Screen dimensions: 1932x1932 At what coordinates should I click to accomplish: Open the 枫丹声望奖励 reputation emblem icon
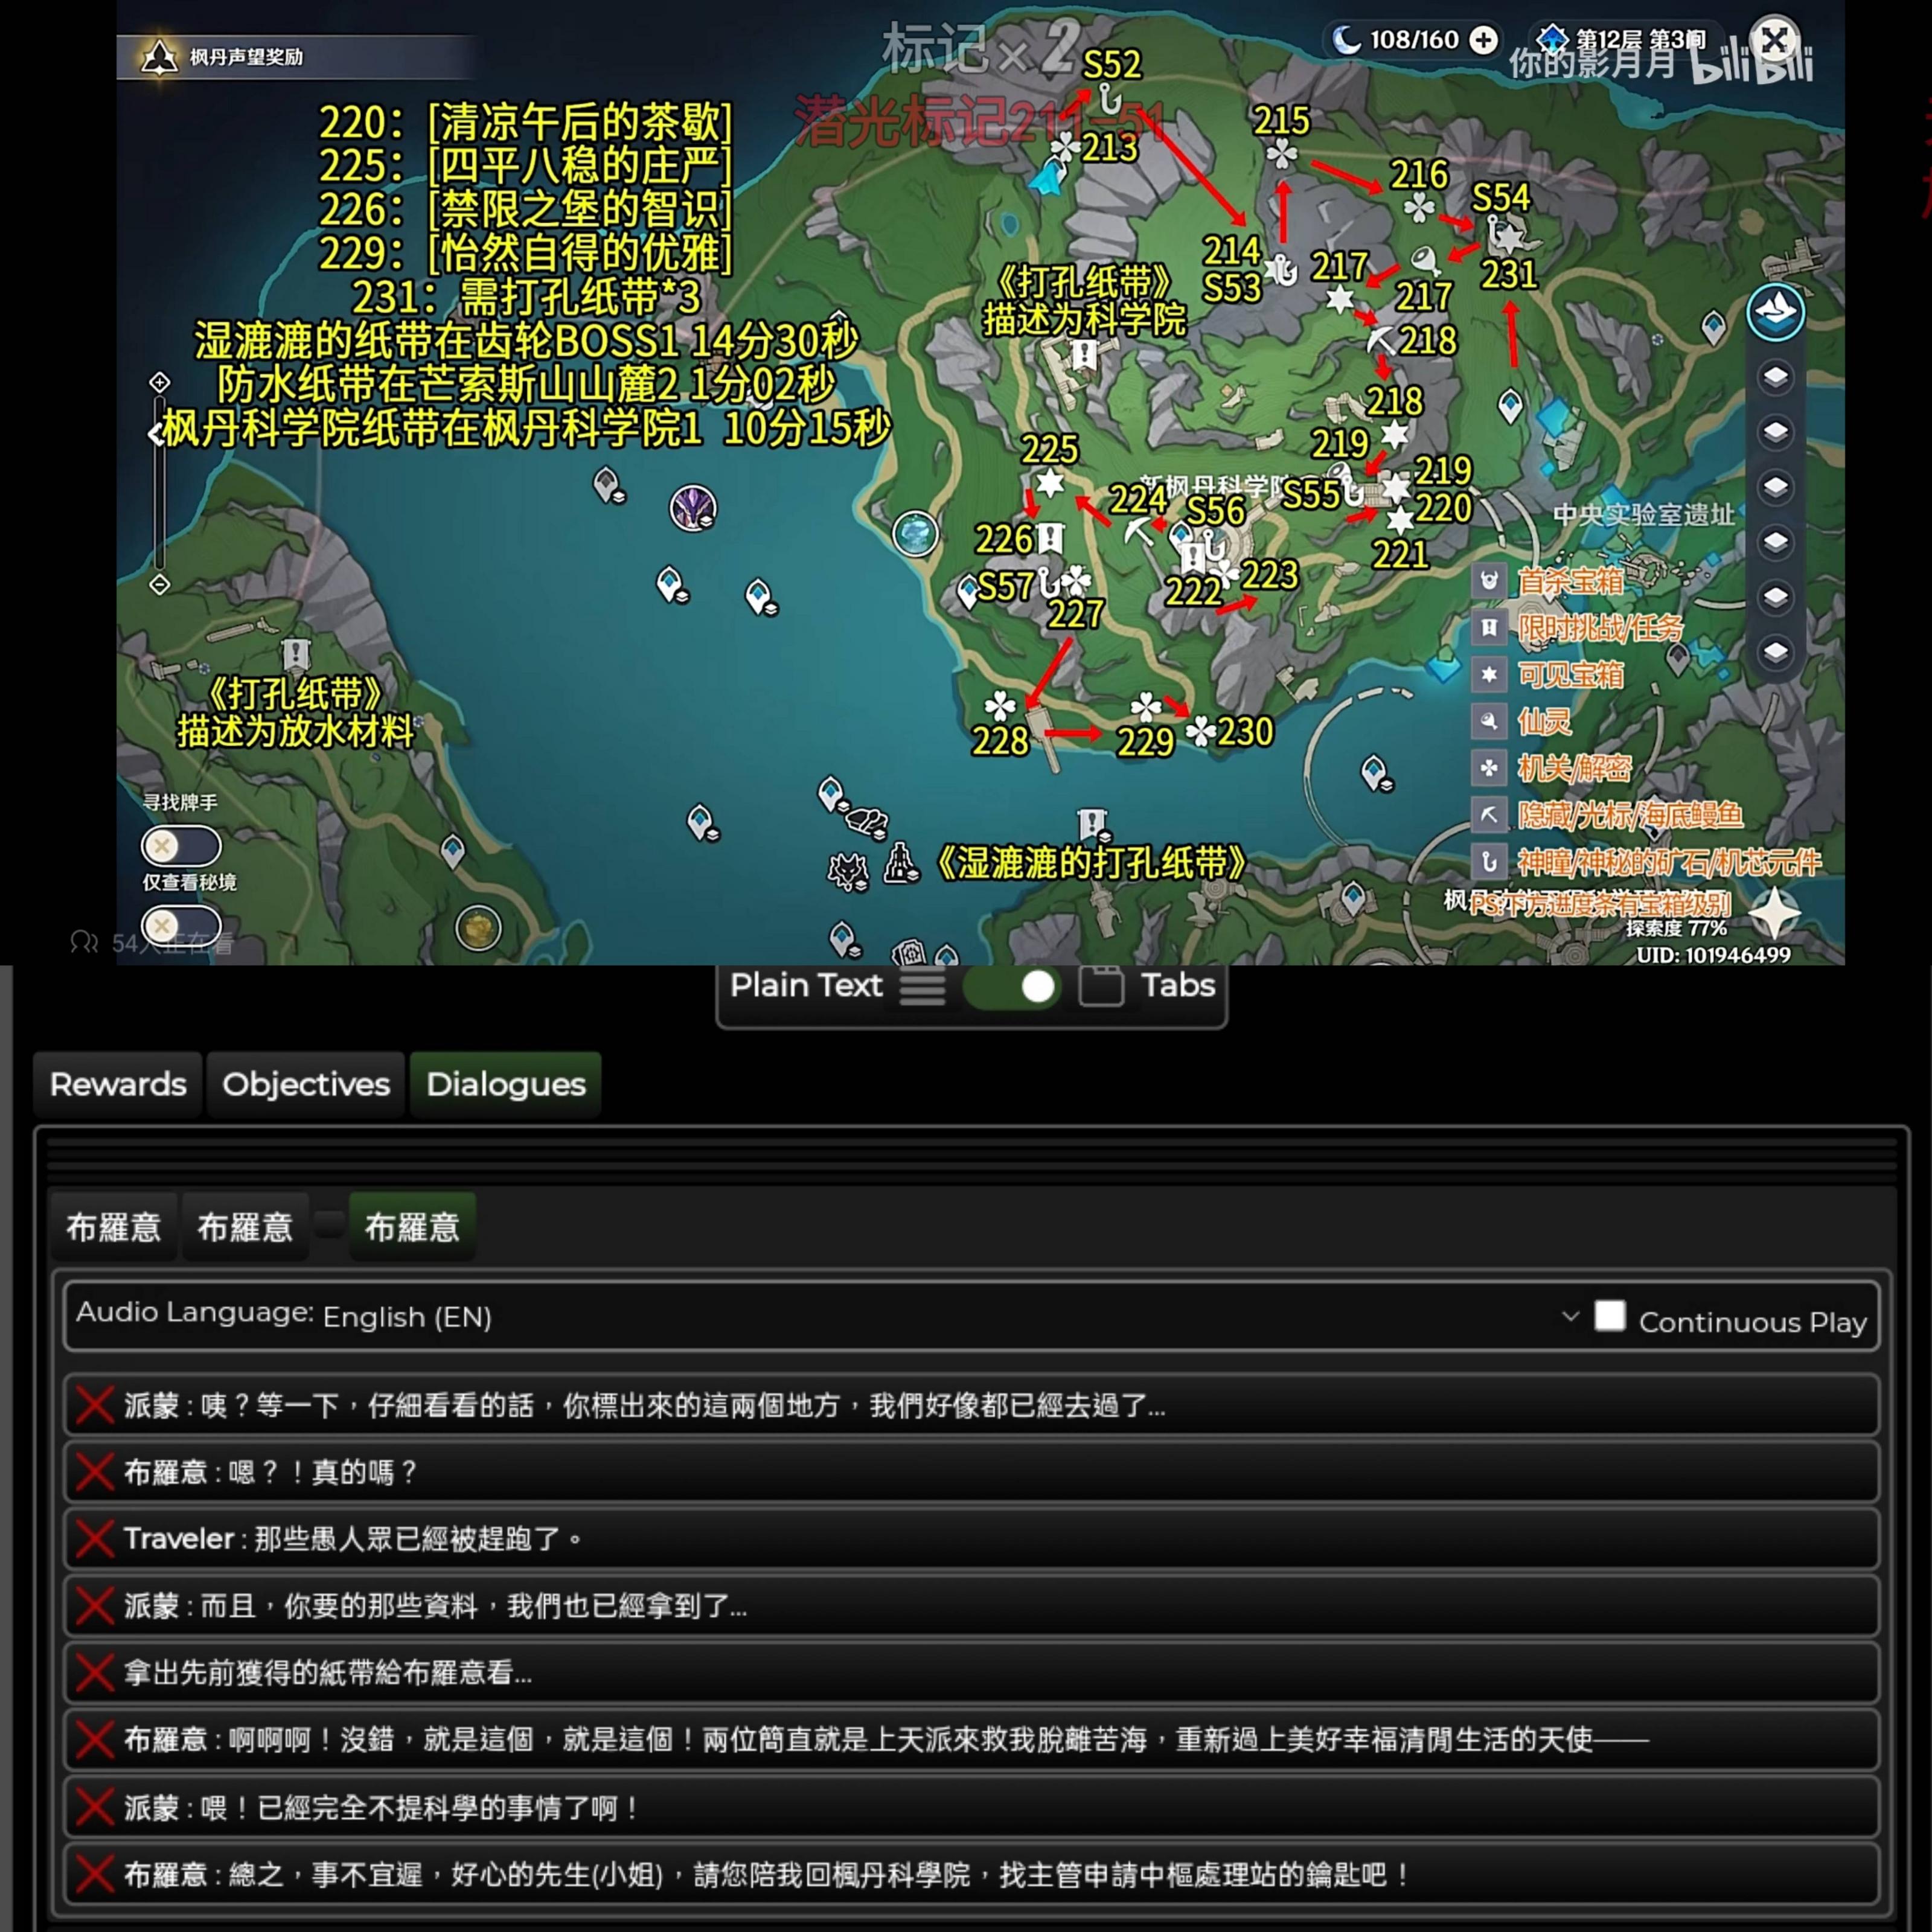coord(158,57)
